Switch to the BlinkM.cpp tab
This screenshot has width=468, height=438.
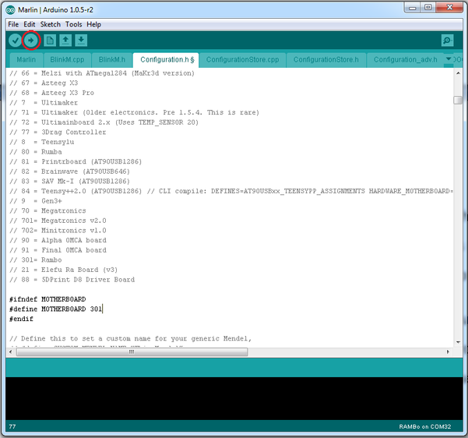pyautogui.click(x=67, y=60)
